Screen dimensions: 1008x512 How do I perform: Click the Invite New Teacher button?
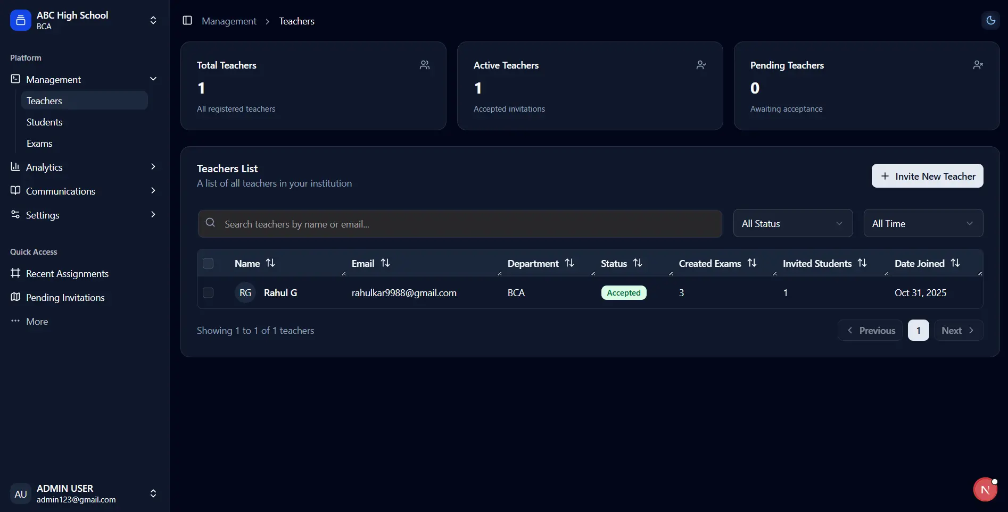927,176
